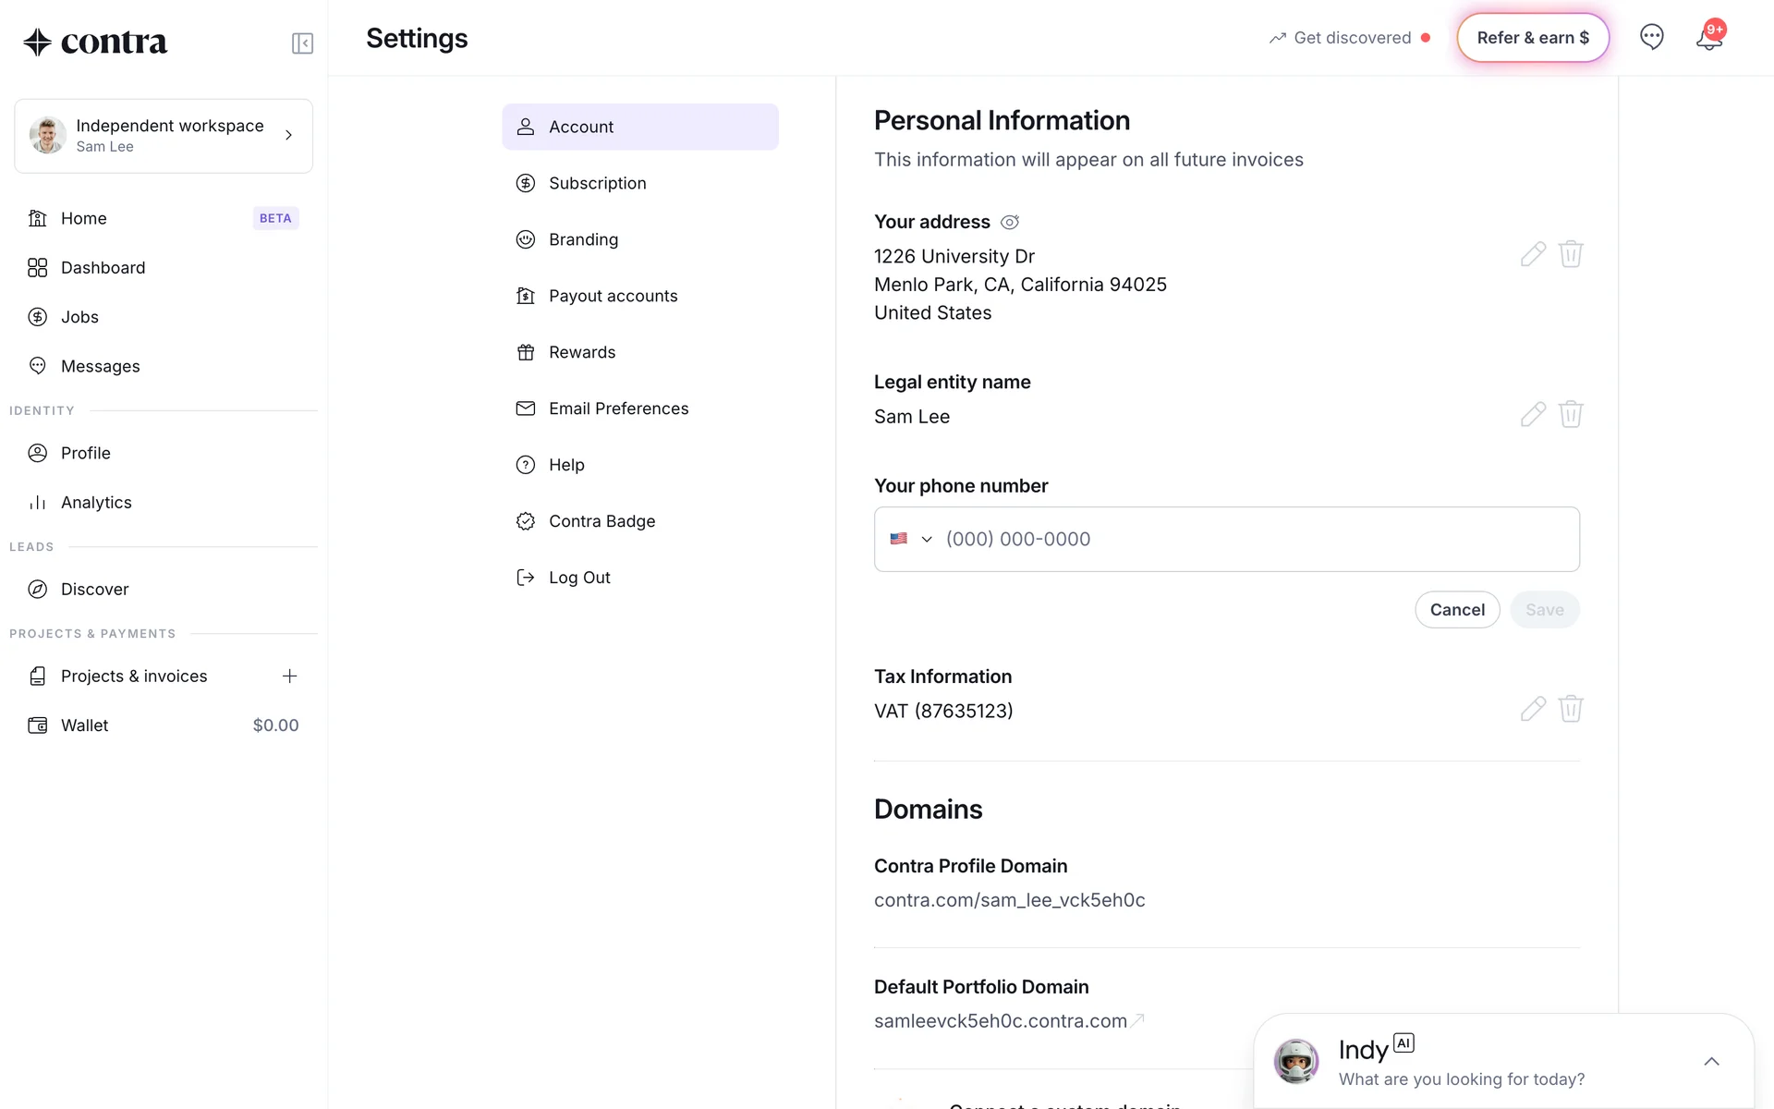Edit the tax information entry
Viewport: 1774px width, 1109px height.
(x=1533, y=709)
